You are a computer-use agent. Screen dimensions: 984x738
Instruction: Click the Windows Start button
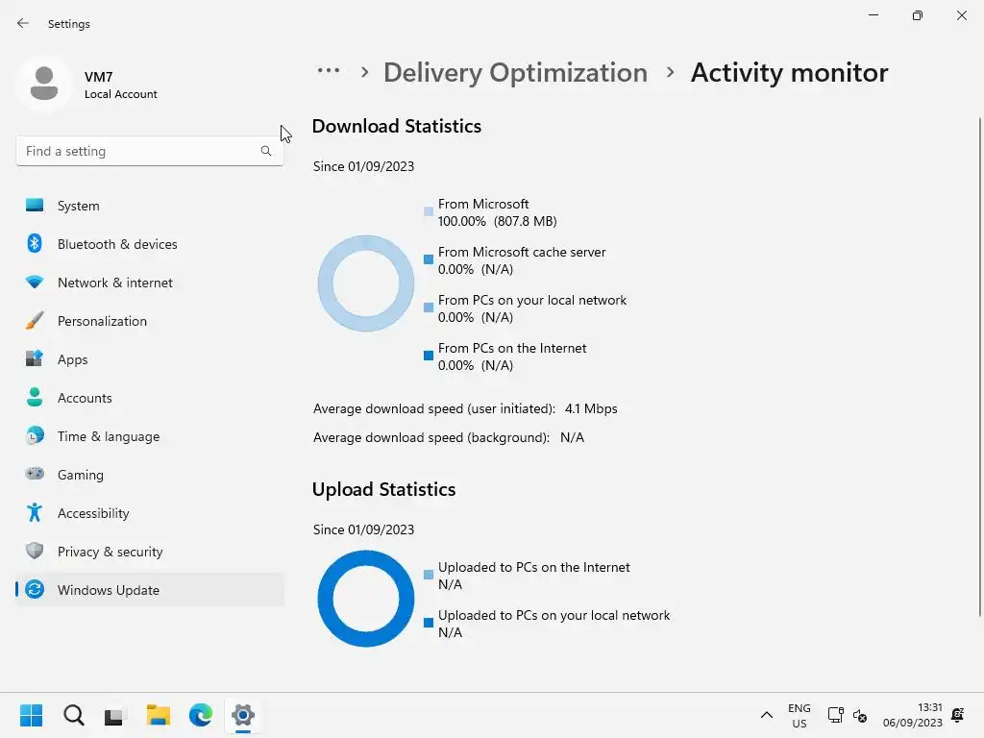click(31, 715)
